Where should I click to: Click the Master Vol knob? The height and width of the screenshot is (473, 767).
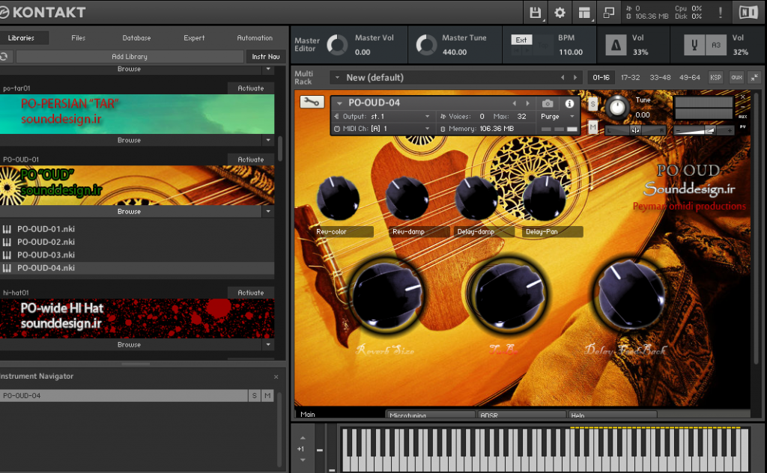click(x=336, y=45)
